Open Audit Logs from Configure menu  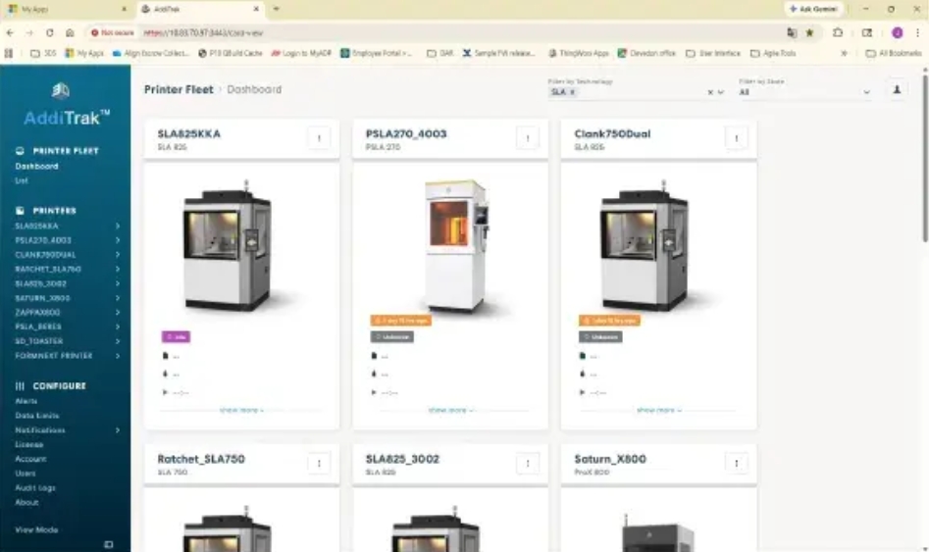pyautogui.click(x=35, y=487)
